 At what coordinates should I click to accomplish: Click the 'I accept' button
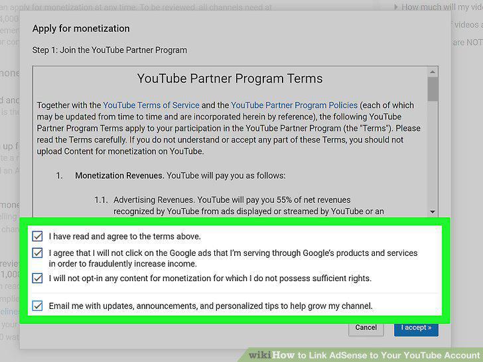pyautogui.click(x=416, y=328)
